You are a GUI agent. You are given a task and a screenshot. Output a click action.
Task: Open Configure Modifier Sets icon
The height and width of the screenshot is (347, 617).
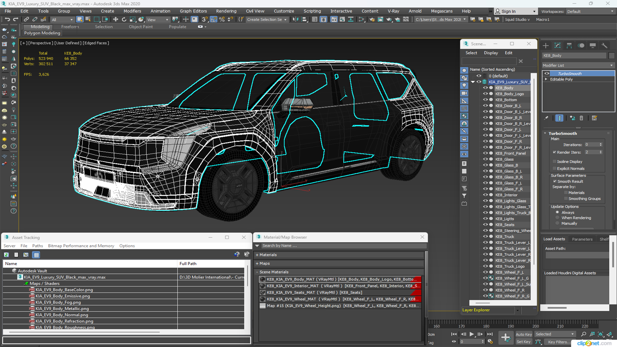(x=595, y=118)
